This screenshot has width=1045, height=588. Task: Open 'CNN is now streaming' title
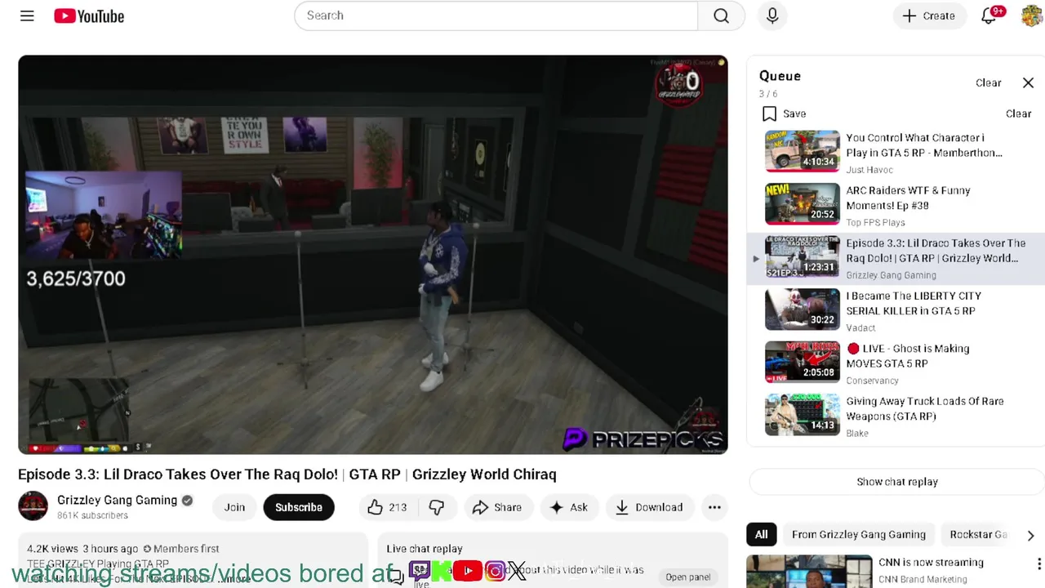pos(931,563)
